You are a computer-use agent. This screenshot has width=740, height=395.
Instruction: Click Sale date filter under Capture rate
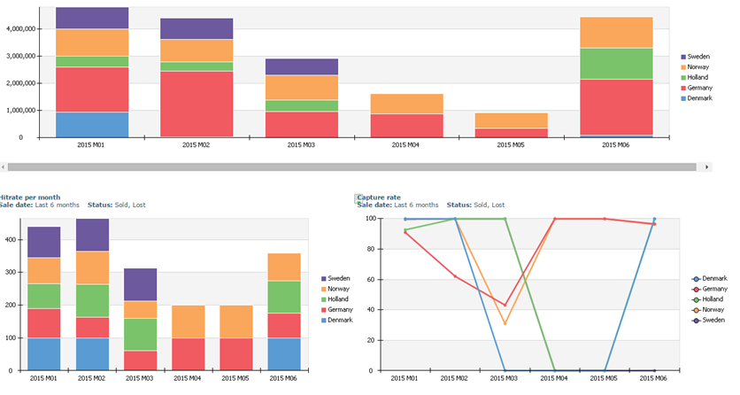pyautogui.click(x=397, y=205)
